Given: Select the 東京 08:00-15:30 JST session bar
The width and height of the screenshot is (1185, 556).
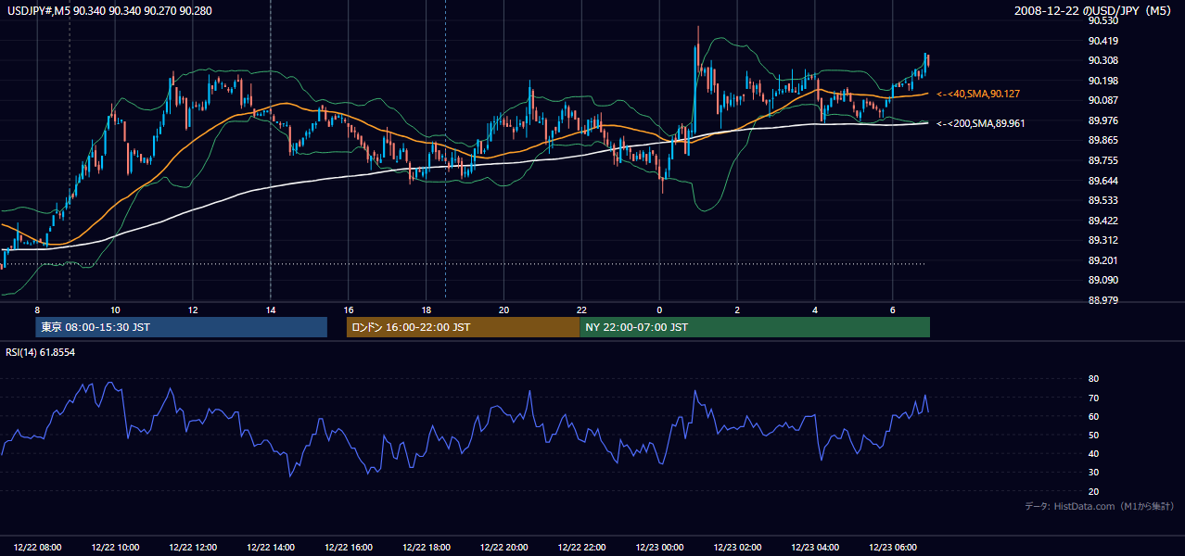Looking at the screenshot, I should pos(181,327).
